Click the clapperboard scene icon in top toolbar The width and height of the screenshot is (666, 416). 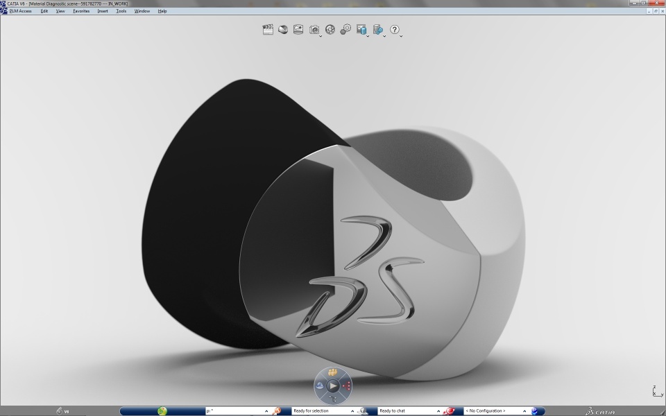point(268,29)
